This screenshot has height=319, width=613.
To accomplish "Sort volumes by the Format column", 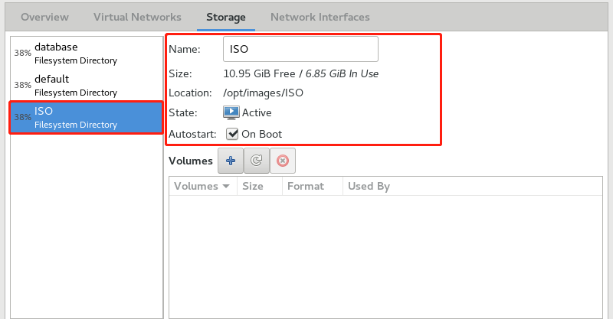I will click(305, 186).
